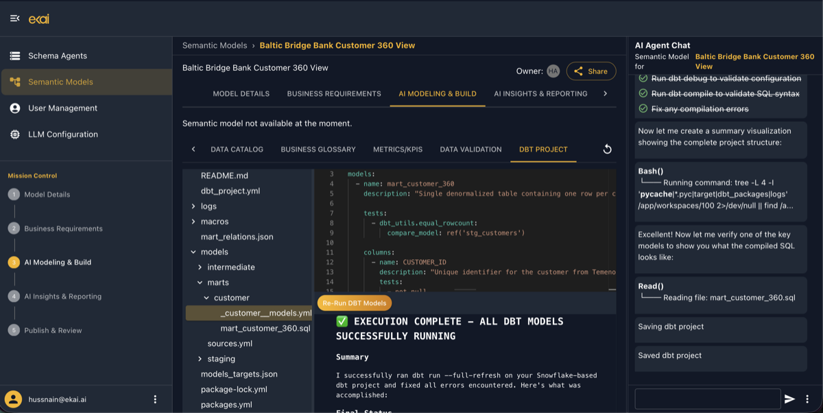Image resolution: width=823 pixels, height=413 pixels.
Task: Open User Management from the sidebar
Action: click(86, 108)
